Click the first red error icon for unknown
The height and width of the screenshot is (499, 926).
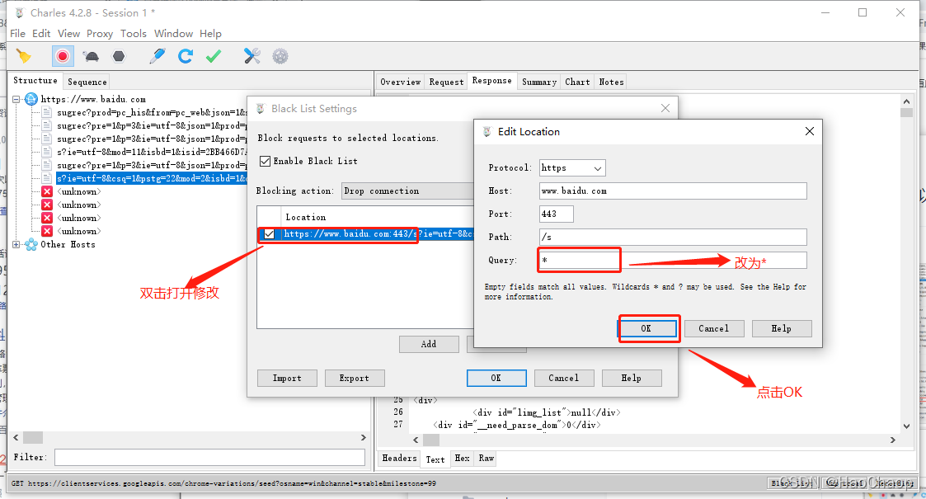(x=47, y=191)
